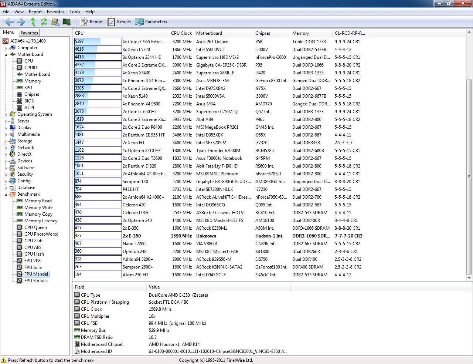473x364 pixels.
Task: Sort by the Memory column header
Action: (x=311, y=33)
